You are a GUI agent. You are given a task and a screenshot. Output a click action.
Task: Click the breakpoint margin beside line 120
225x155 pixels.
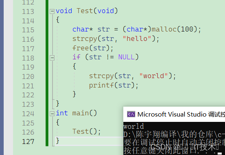click(8, 76)
